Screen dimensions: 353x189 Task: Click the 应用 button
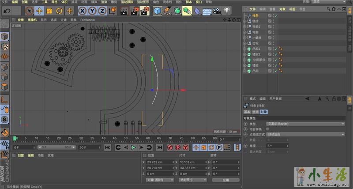coord(225,180)
